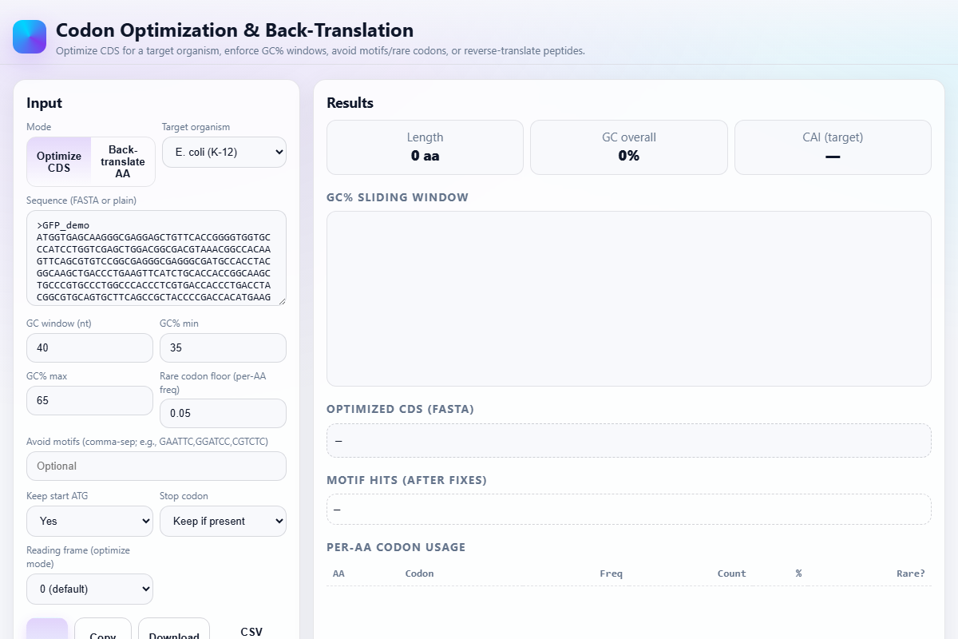Click the Rare? column header
958x639 pixels.
click(911, 574)
